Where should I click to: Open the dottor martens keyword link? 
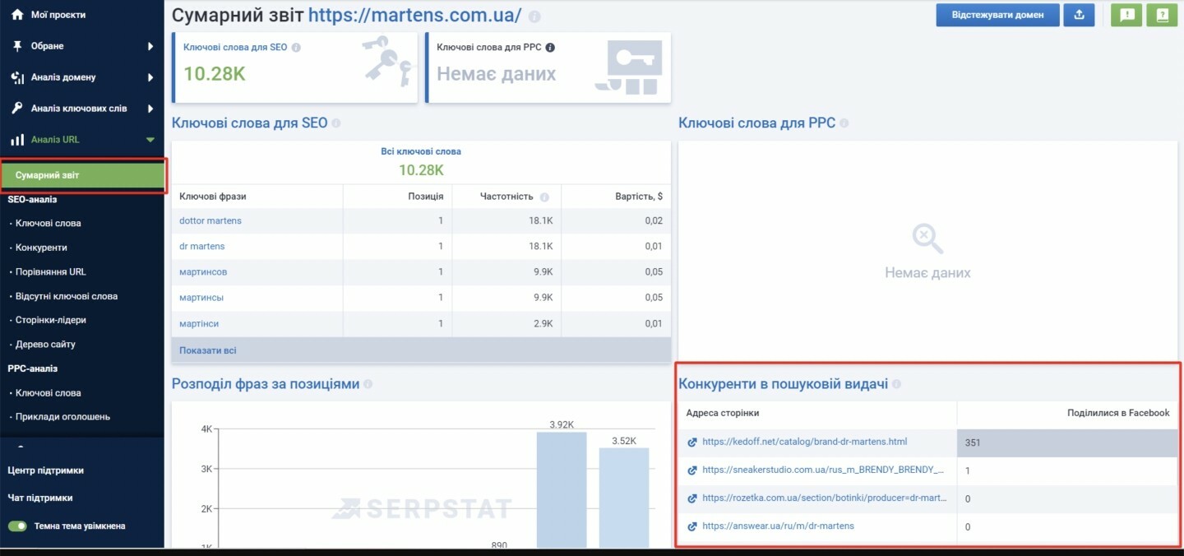tap(210, 220)
